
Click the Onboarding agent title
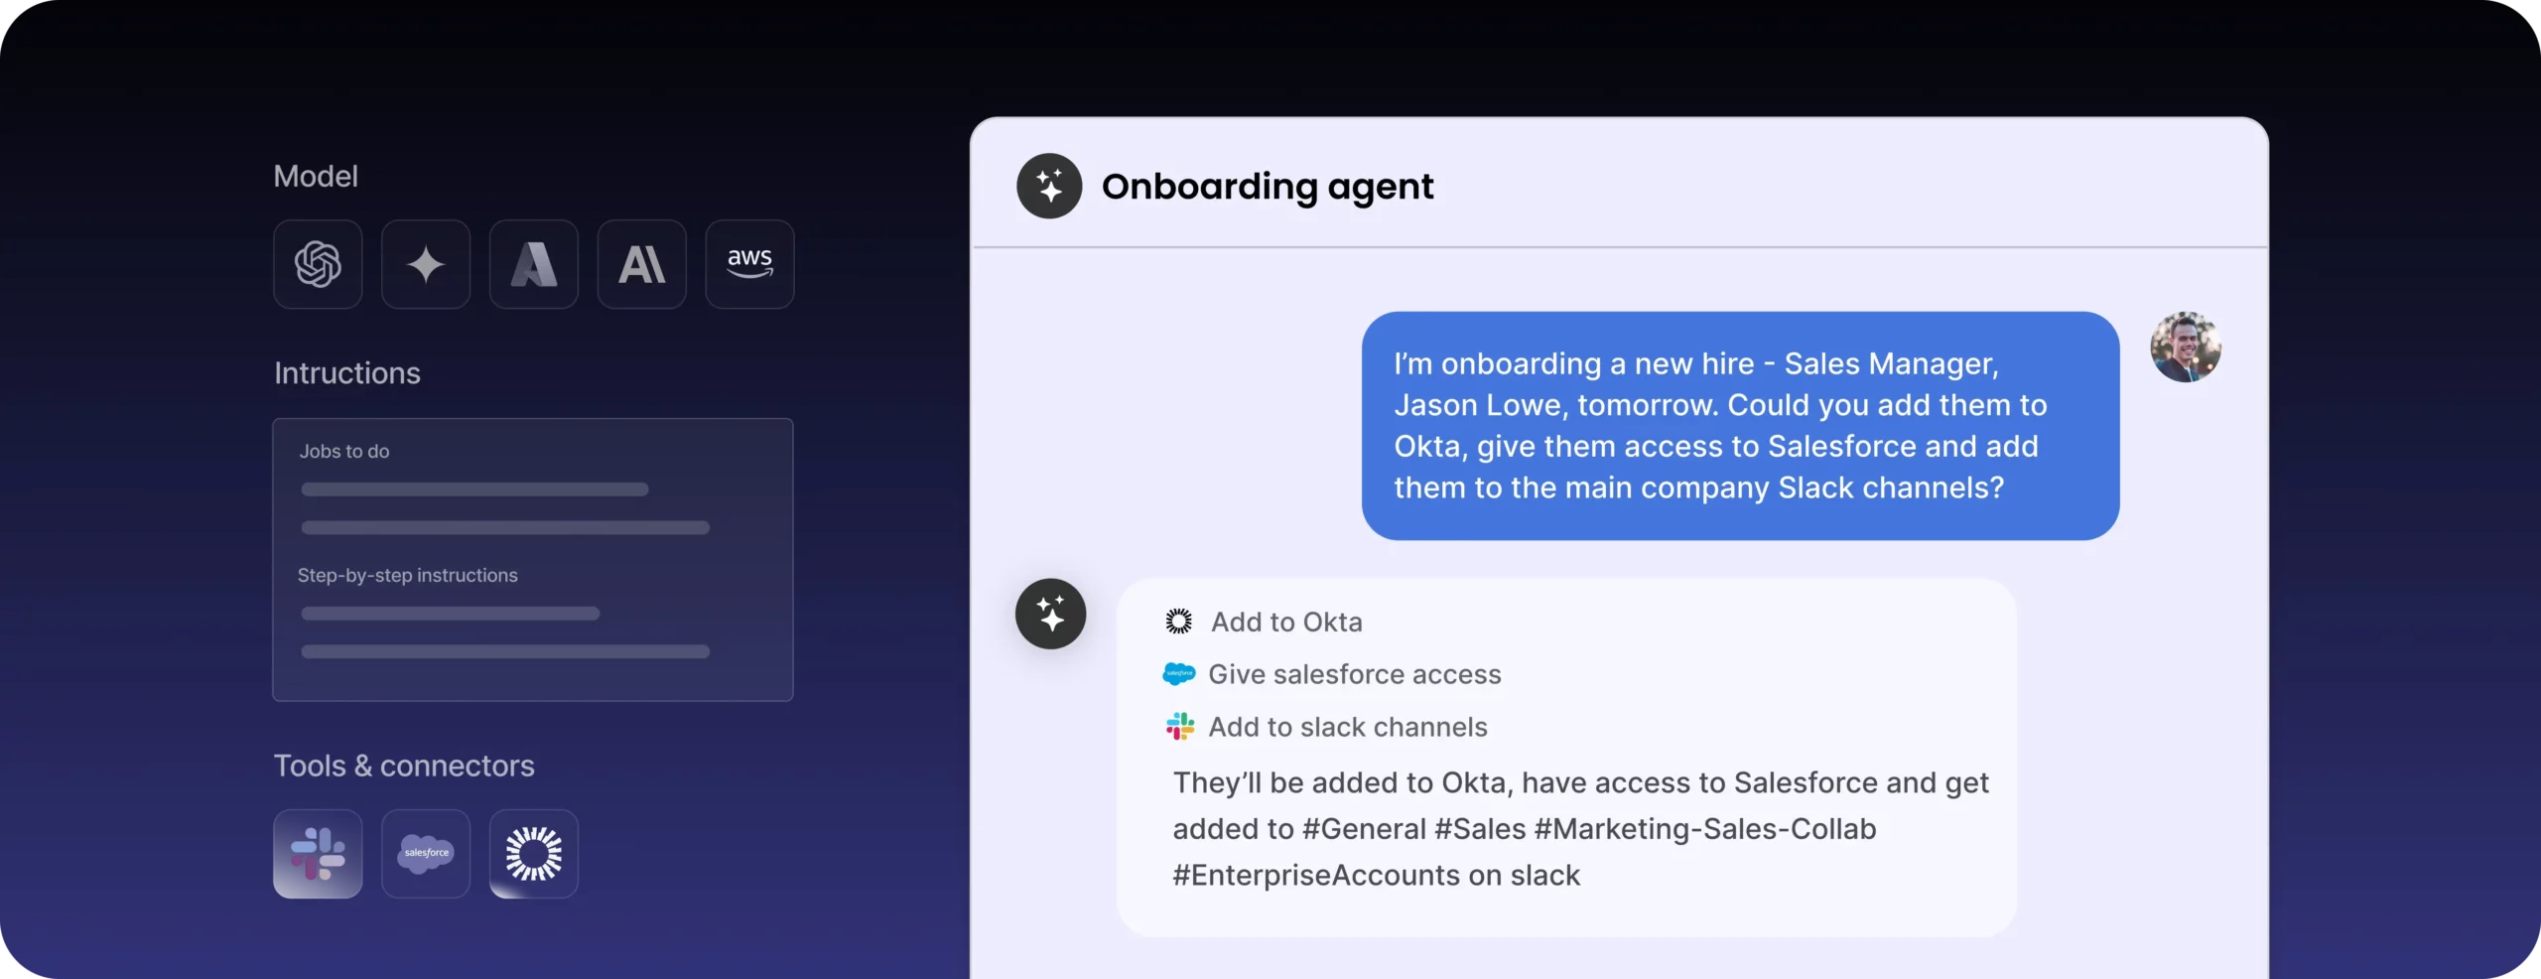pyautogui.click(x=1268, y=187)
